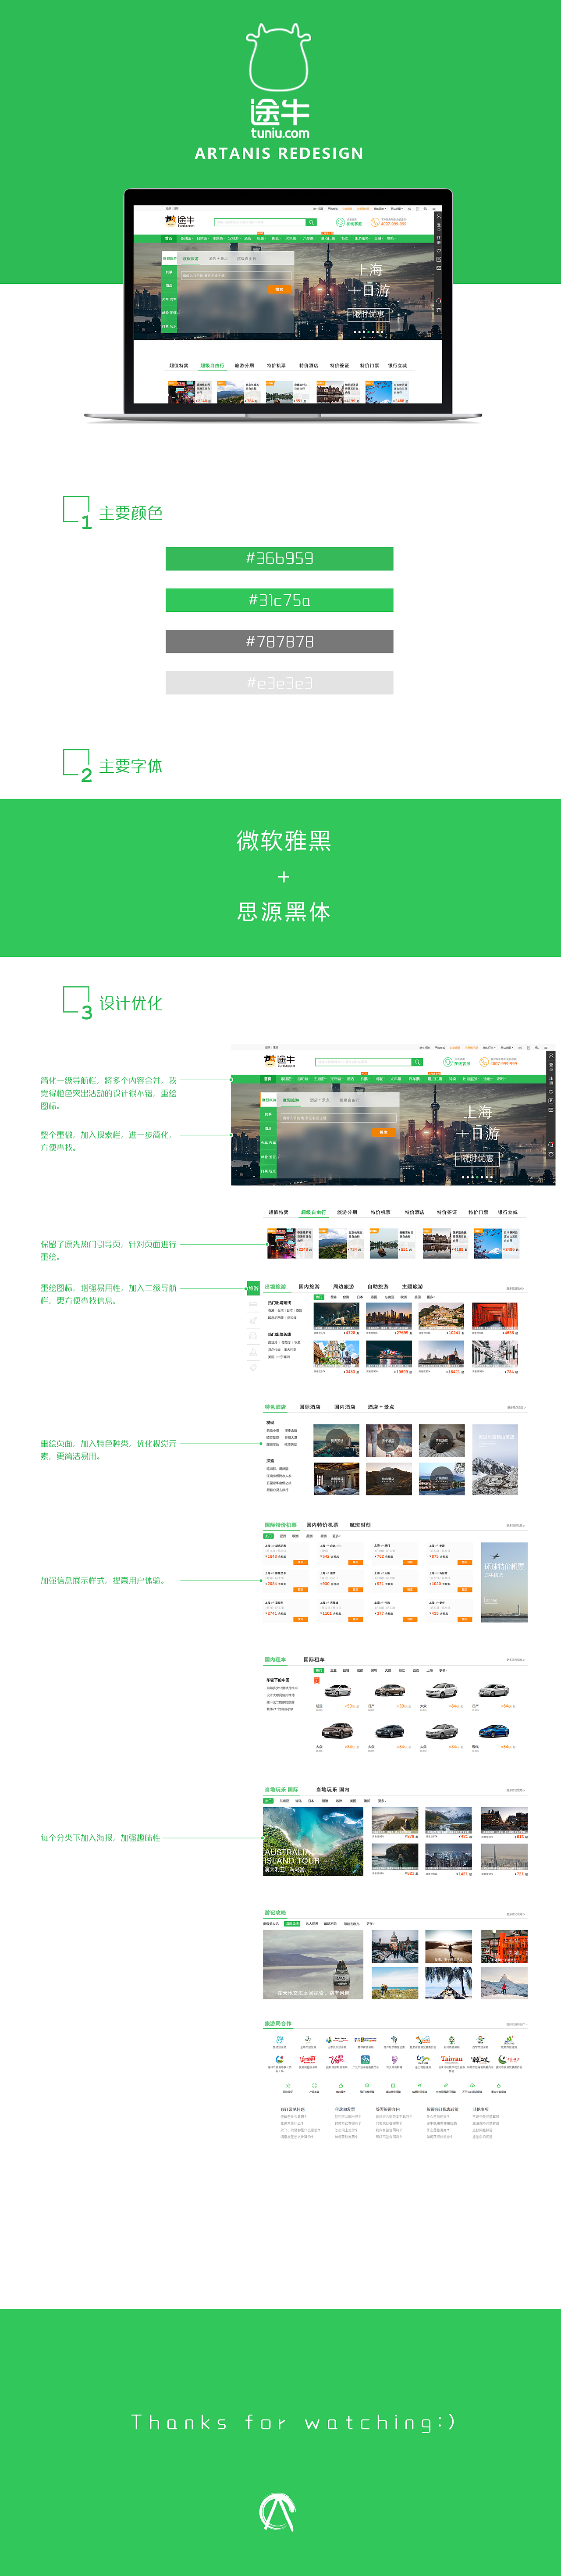Click the Vegas tourism partner logo

[x=338, y=2059]
